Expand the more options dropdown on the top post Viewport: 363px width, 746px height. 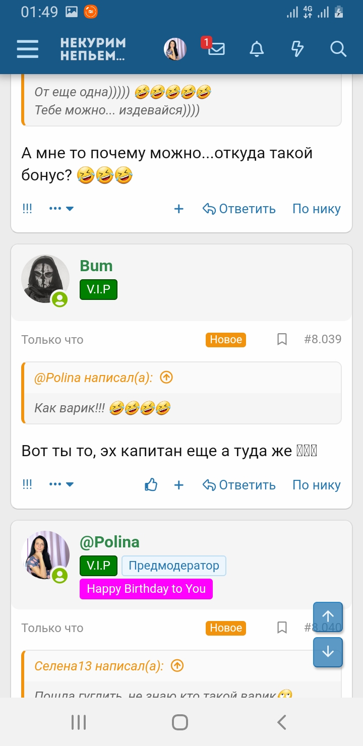point(62,209)
